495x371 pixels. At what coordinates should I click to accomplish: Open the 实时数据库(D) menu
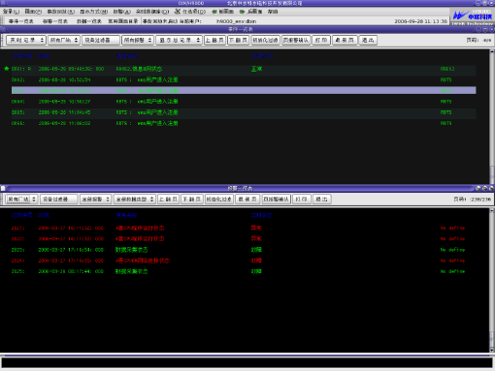[x=152, y=12]
